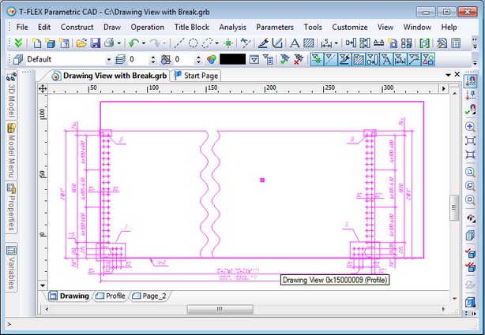Save the document with the floppy disk icon
This screenshot has height=335, width=485.
point(95,43)
